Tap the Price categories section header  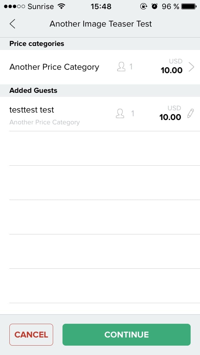pos(37,43)
